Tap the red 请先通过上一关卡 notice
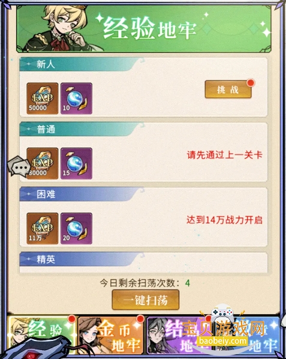This screenshot has height=359, width=286. [x=225, y=155]
